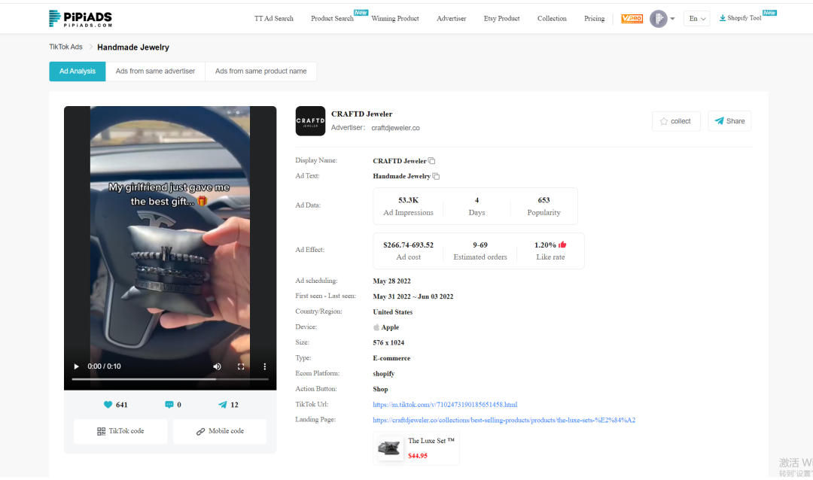The height and width of the screenshot is (480, 813).
Task: Click the comments bubble icon
Action: [169, 405]
